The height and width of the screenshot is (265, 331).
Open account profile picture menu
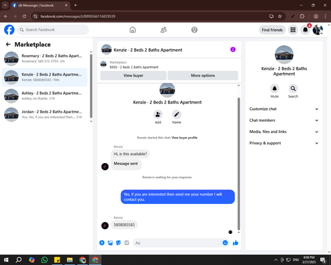tap(318, 30)
